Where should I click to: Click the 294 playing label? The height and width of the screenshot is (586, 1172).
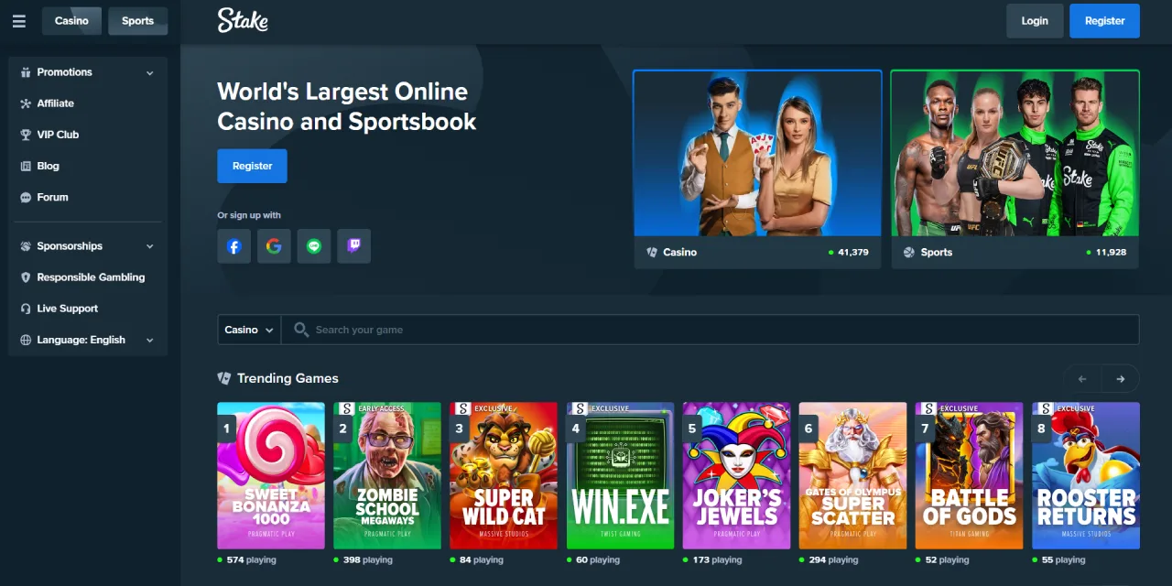[833, 559]
